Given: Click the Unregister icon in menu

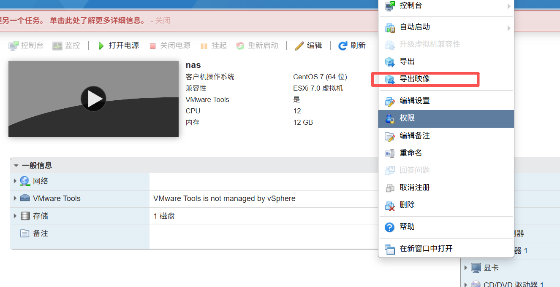Looking at the screenshot, I should coord(389,188).
